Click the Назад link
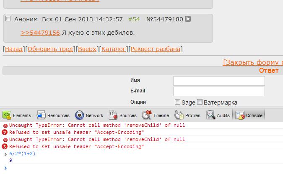The height and width of the screenshot is (174, 283). click(14, 49)
